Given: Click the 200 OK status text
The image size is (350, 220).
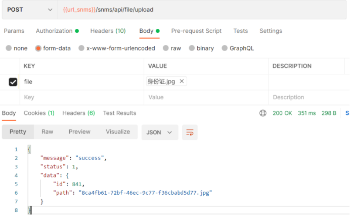Looking at the screenshot, I should 282,113.
